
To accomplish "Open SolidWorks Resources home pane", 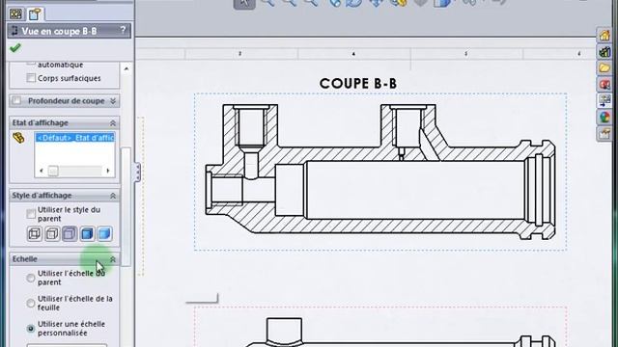I will (604, 35).
